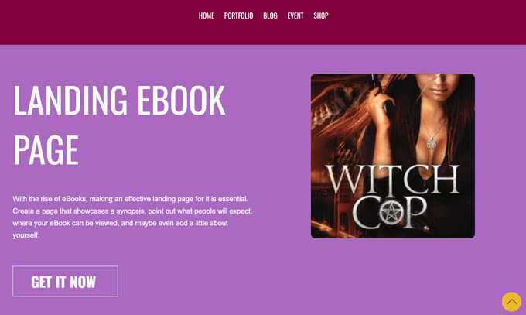Click the word "yourself." ending the description
This screenshot has width=526, height=315.
(x=26, y=235)
